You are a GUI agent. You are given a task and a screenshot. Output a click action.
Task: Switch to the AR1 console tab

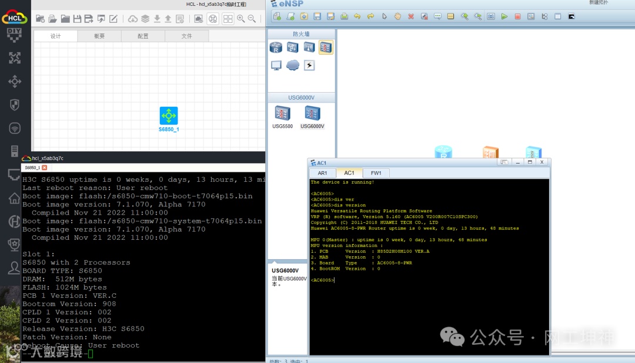click(322, 173)
